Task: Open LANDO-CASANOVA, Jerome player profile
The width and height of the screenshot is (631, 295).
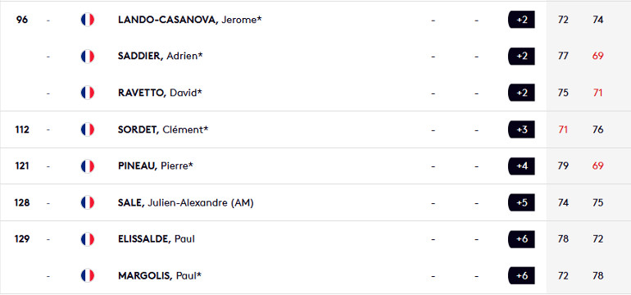Action: pos(190,20)
